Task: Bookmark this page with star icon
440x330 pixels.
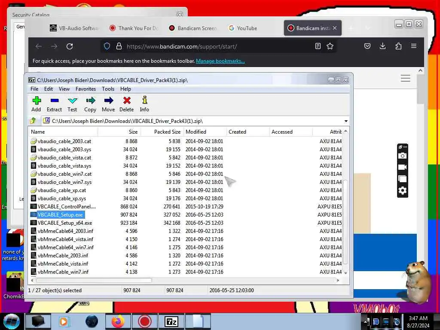Action: [x=330, y=46]
